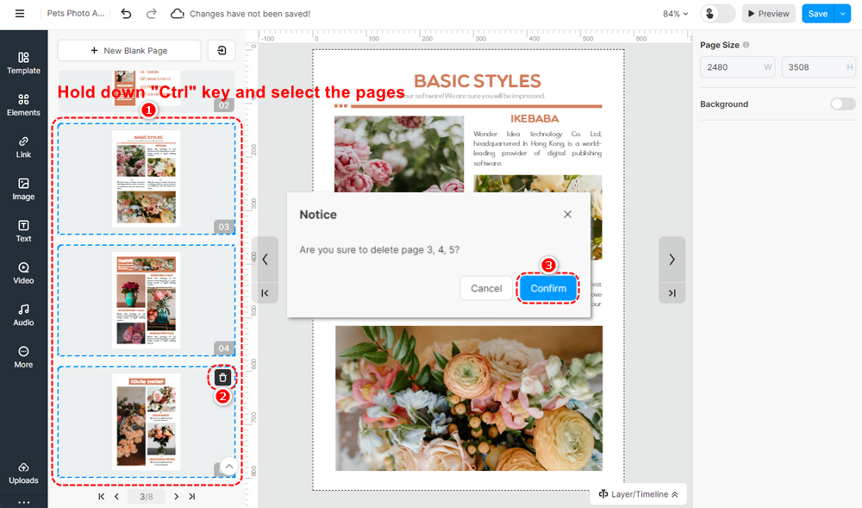Toggle the Background switch on
The width and height of the screenshot is (862, 508).
tap(843, 103)
